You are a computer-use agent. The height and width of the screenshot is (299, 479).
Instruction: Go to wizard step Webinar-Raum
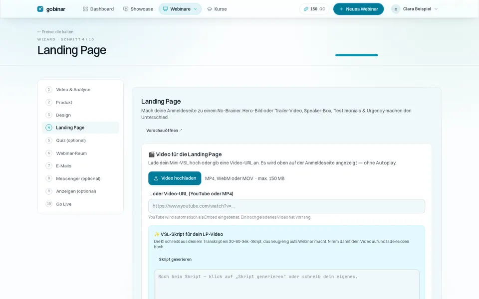[x=80, y=153]
